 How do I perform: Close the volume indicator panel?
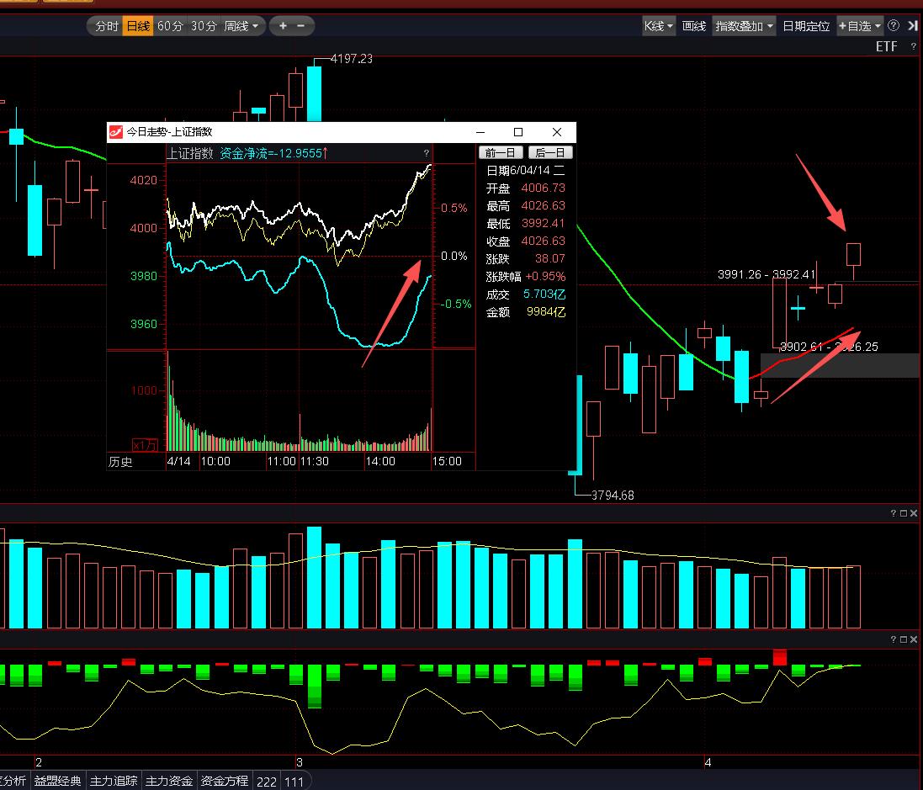(914, 513)
